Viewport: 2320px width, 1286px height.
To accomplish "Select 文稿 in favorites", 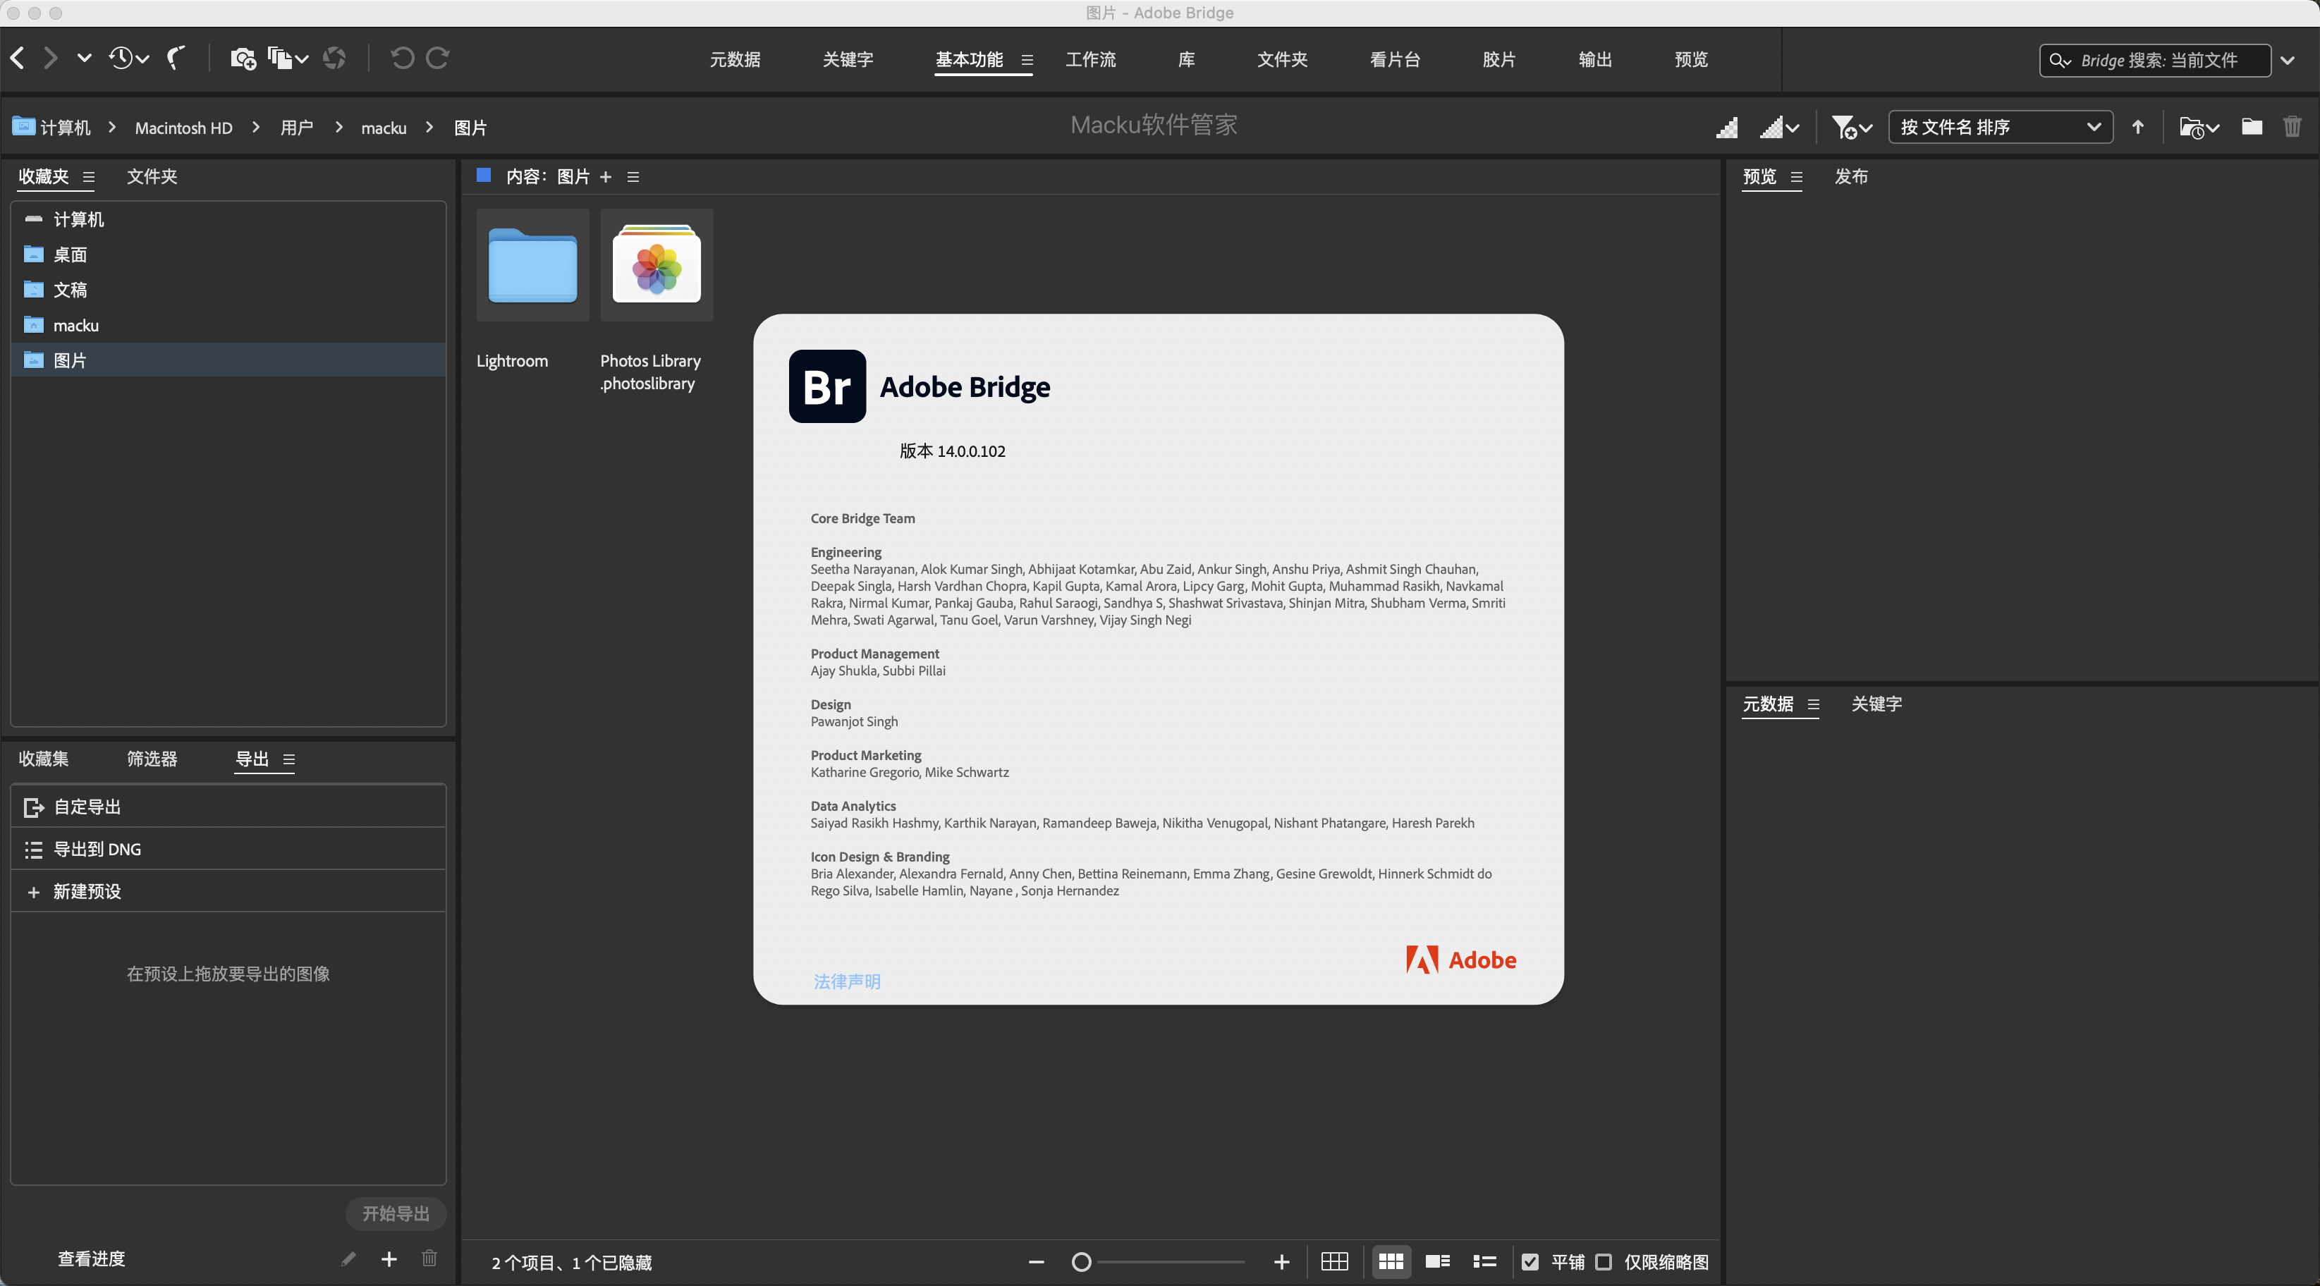I will [x=228, y=290].
